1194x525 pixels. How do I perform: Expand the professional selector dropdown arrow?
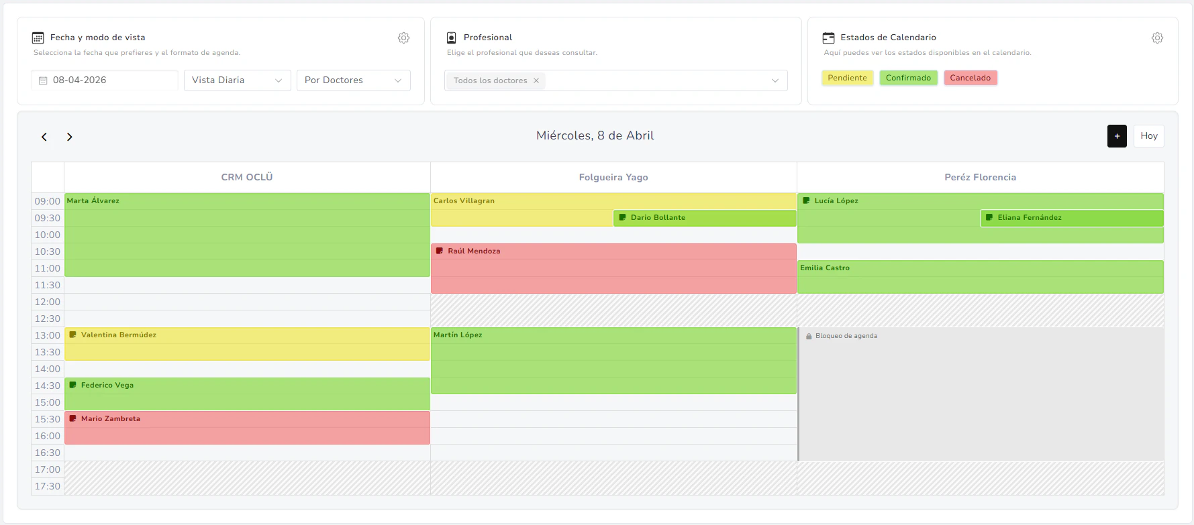pos(775,80)
